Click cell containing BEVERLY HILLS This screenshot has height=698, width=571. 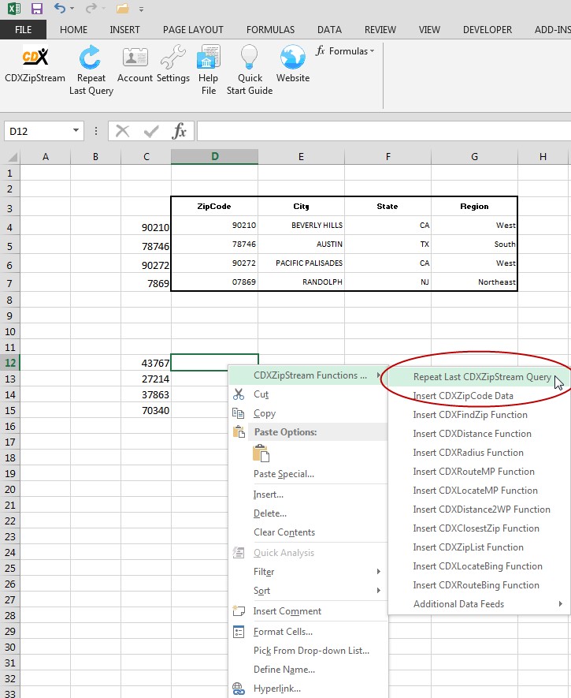click(301, 226)
